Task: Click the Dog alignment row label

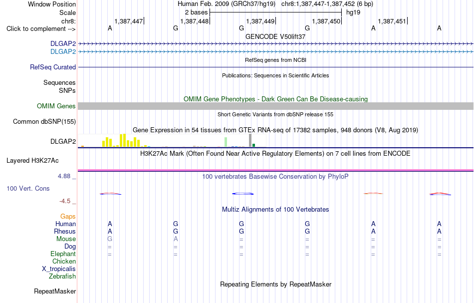Action: point(70,247)
